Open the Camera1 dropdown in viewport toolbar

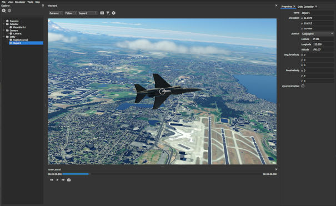56,13
